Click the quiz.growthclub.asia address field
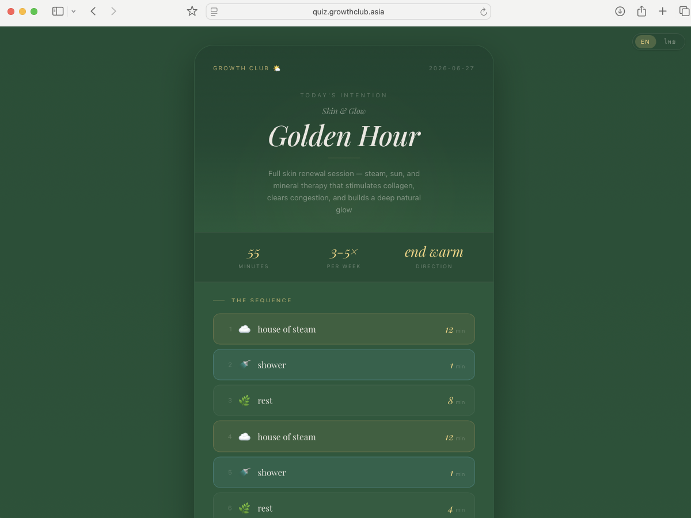 click(348, 12)
